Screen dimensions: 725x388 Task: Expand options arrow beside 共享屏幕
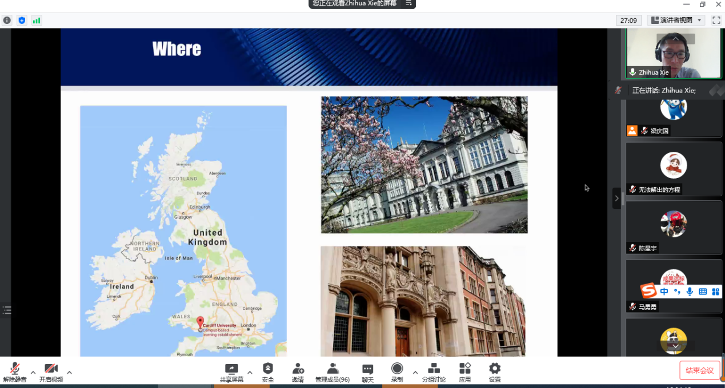[250, 373]
